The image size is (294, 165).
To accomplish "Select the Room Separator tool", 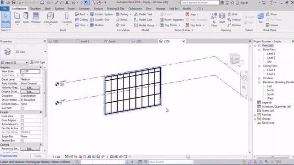I will point(171,20).
